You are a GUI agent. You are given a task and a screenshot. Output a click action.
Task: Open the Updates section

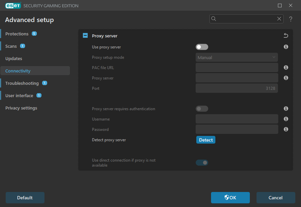coord(14,59)
